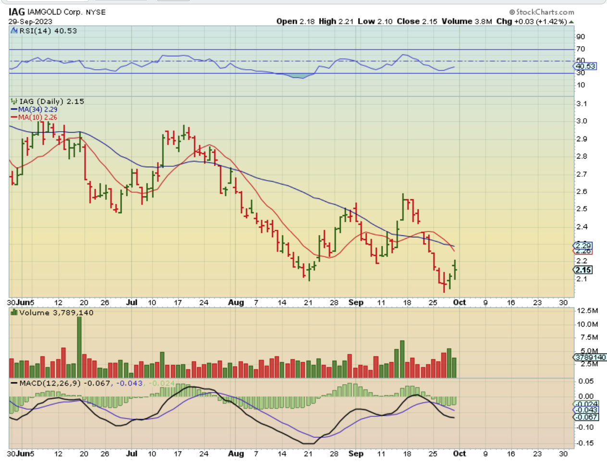Click the Sep label under price panel
Viewport: 607px width, 464px height.
point(356,303)
